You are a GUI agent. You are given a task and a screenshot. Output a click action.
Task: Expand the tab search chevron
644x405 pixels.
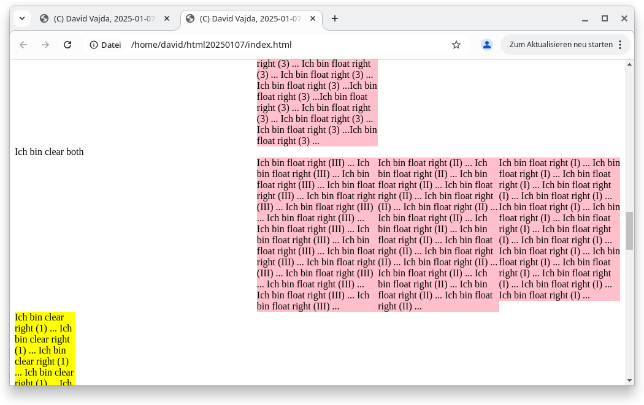[x=21, y=18]
